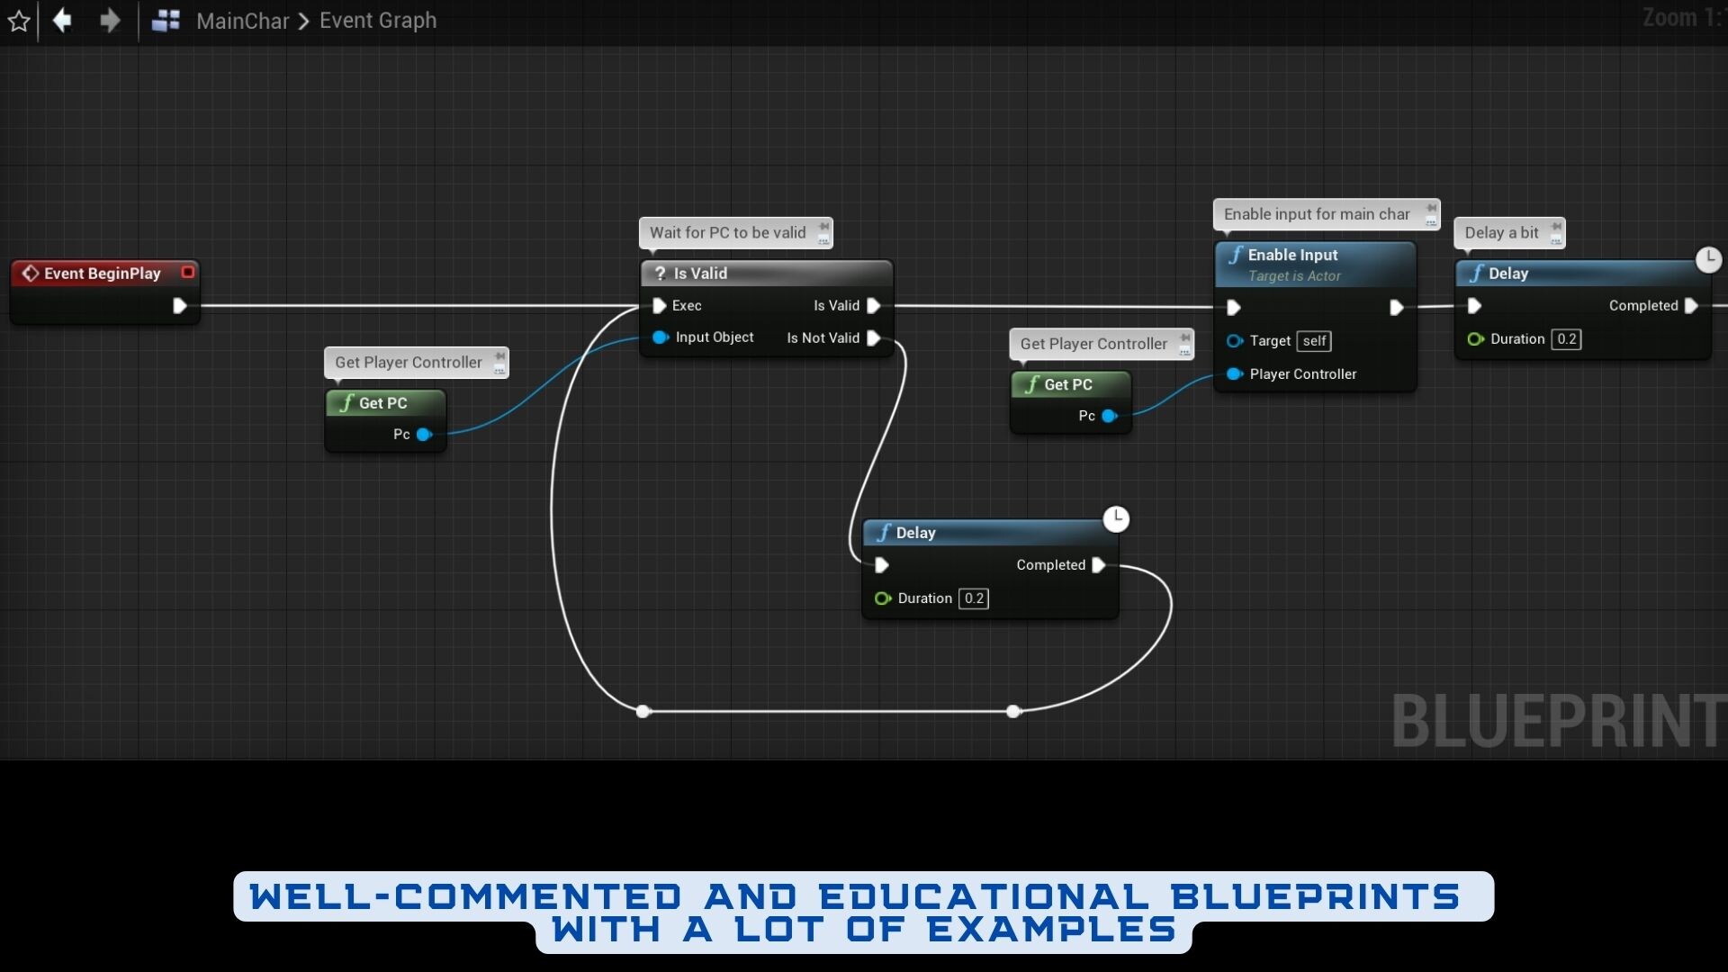1728x972 pixels.
Task: Click the question mark icon on the Is Valid node
Action: coord(661,273)
